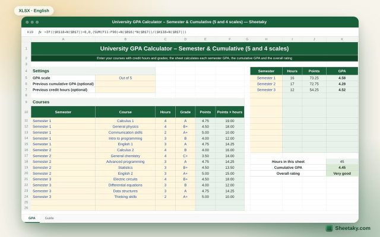Click the Sheetaky.com logo icon
The image size is (380, 237).
tap(329, 228)
